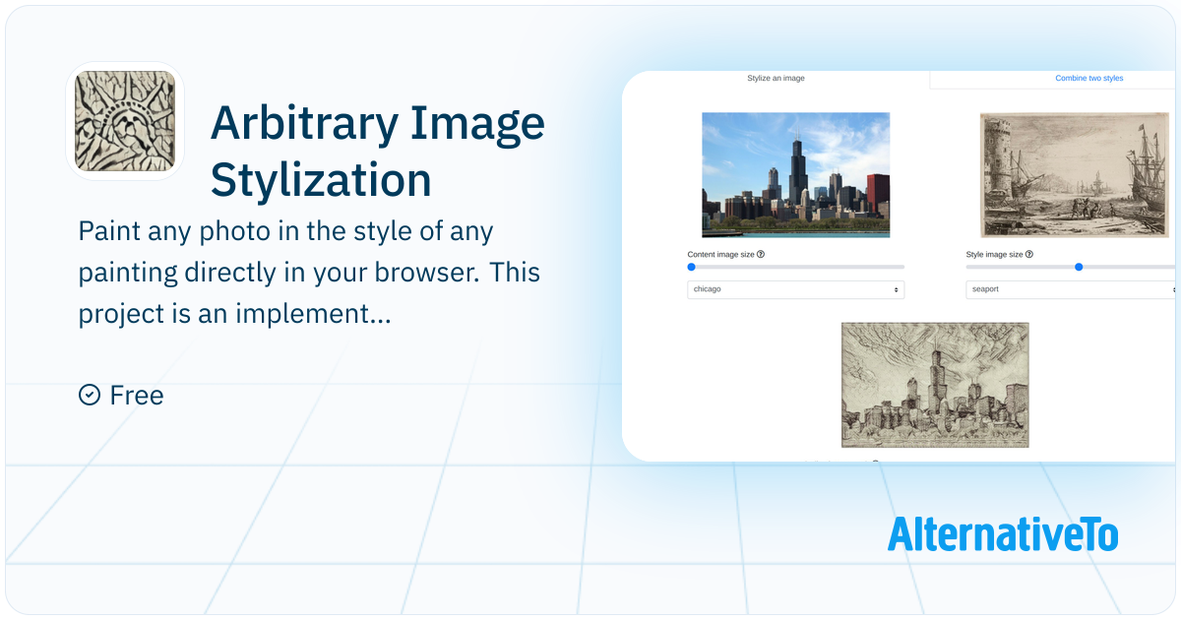1181x620 pixels.
Task: Click the Arbitrary Image Stylization title
Action: click(378, 152)
